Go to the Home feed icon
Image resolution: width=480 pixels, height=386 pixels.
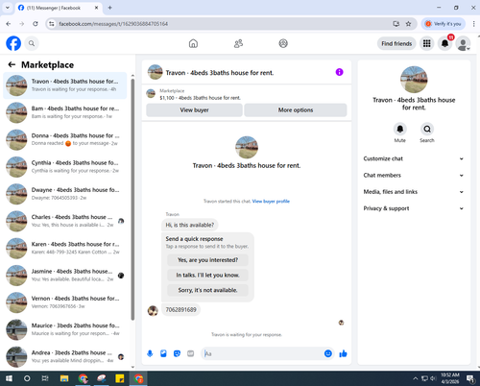click(193, 43)
